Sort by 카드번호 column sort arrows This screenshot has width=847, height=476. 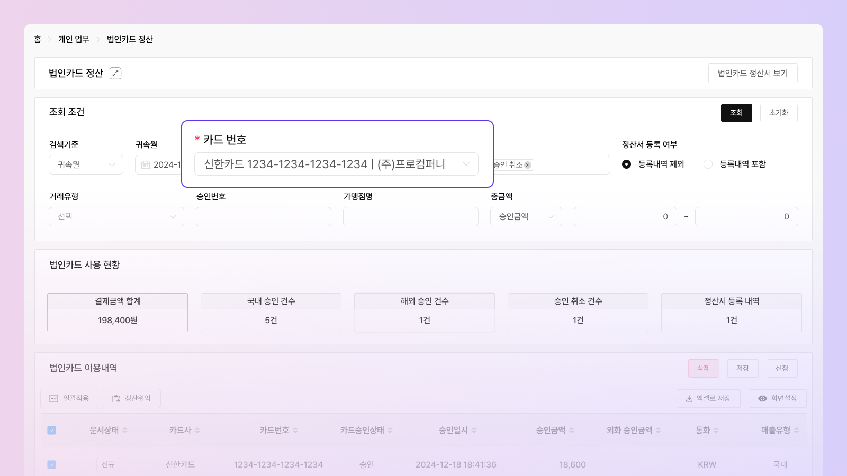tap(295, 431)
